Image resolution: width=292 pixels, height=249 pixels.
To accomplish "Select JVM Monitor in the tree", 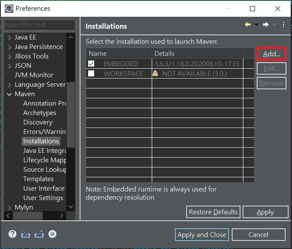I will pyautogui.click(x=34, y=75).
